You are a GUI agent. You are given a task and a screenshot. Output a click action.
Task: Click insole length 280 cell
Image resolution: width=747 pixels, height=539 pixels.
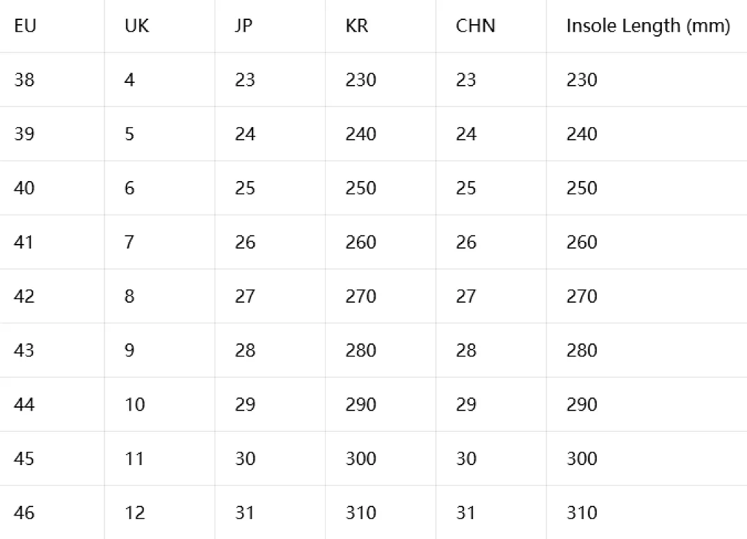[x=582, y=350]
